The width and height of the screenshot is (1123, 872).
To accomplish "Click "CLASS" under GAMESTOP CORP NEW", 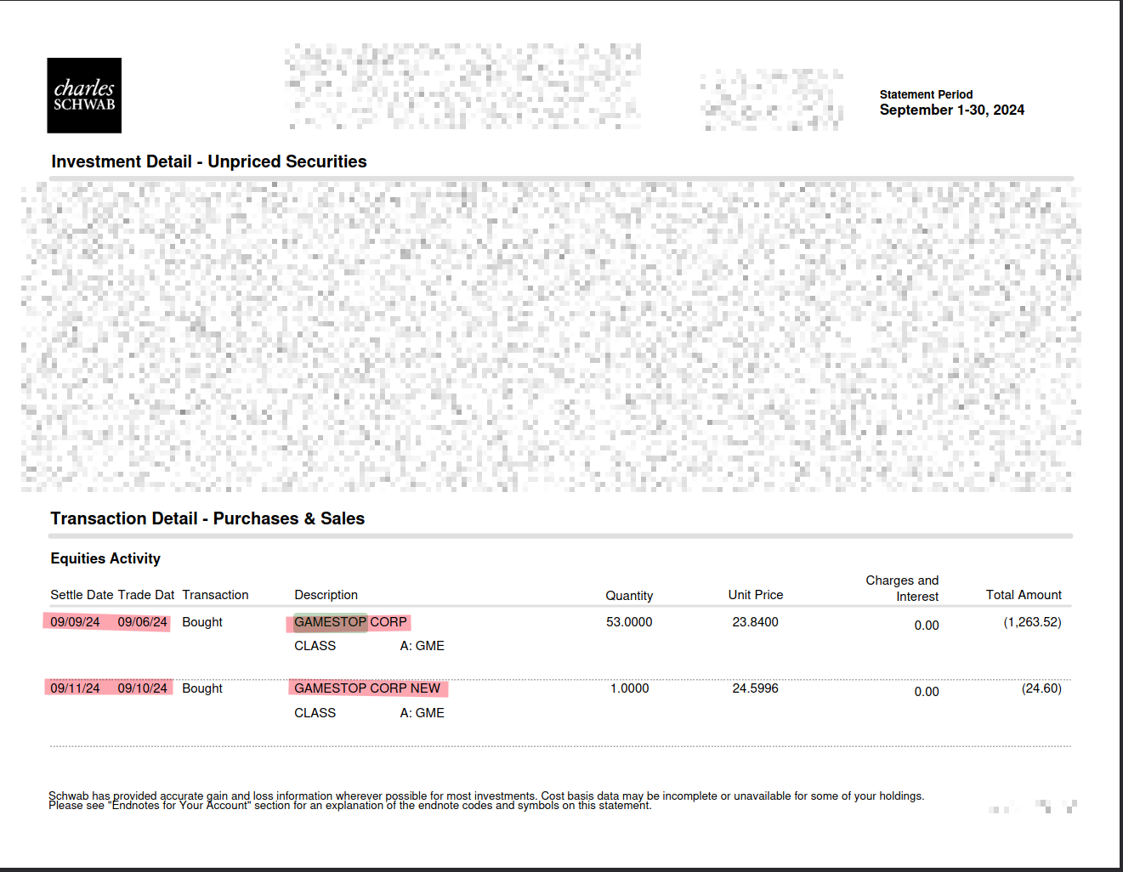I will 315,713.
